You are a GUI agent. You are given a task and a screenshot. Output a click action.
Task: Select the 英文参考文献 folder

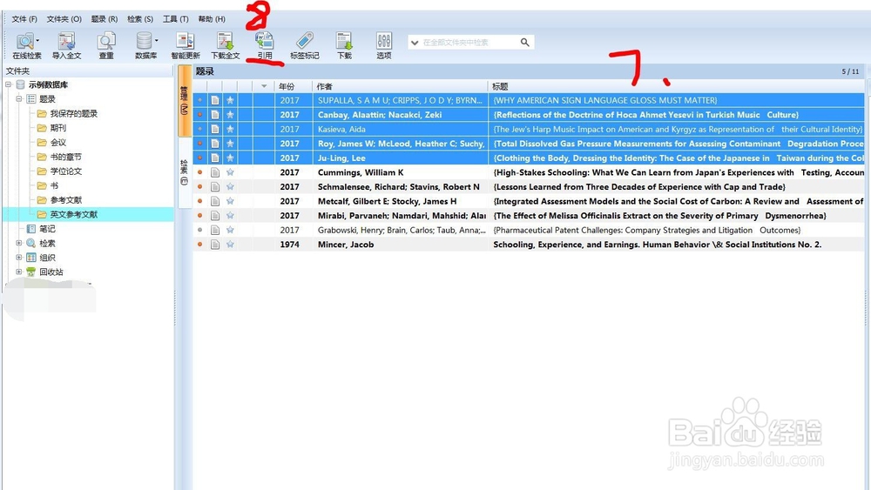coord(73,214)
